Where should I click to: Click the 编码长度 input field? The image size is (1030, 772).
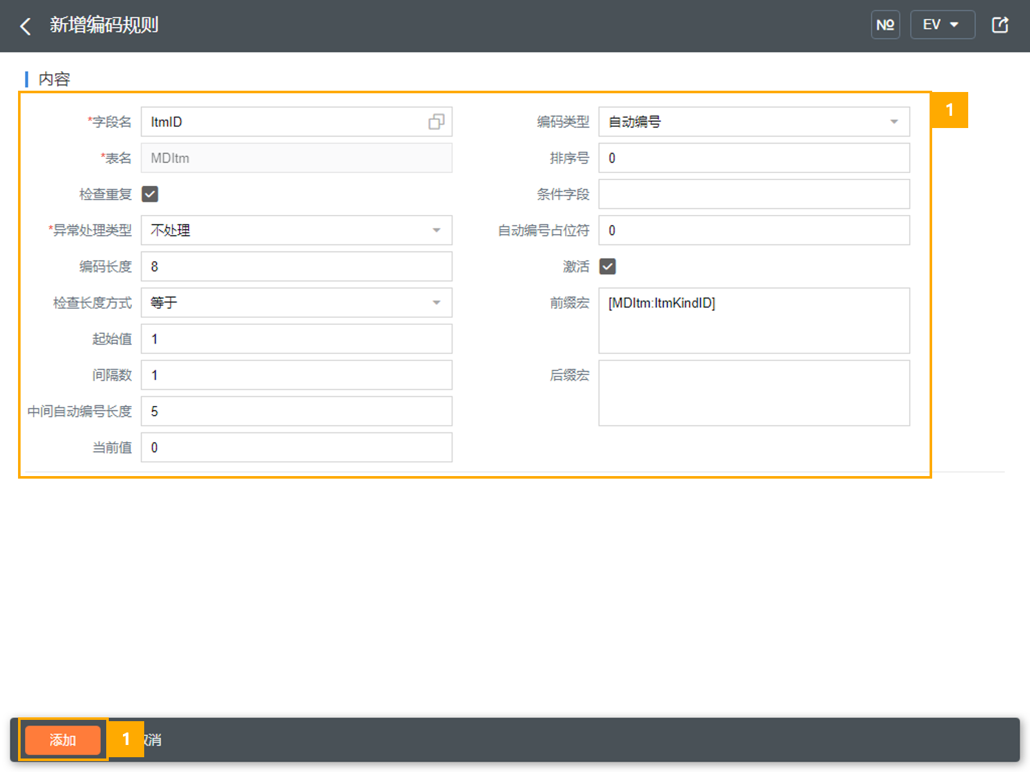coord(297,266)
